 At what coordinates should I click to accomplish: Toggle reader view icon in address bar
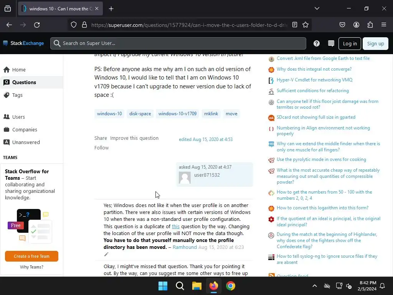point(295,25)
